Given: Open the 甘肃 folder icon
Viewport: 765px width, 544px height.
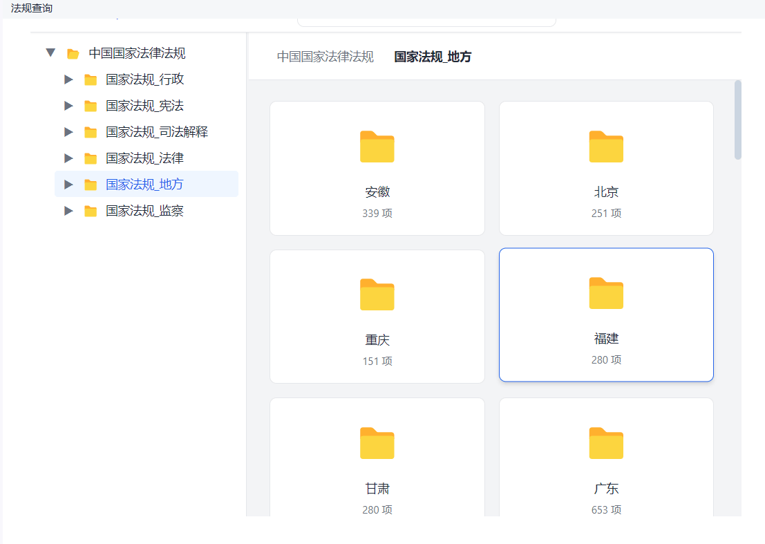Looking at the screenshot, I should click(x=377, y=443).
